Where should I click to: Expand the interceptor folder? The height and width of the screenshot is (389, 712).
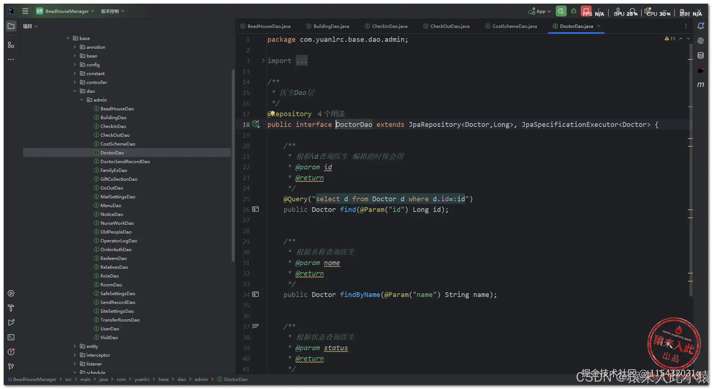pos(75,355)
